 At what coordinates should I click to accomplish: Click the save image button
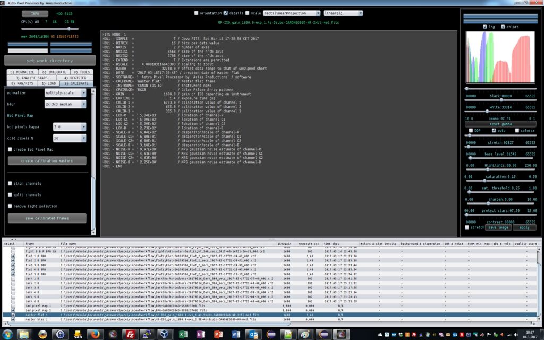coord(498,227)
